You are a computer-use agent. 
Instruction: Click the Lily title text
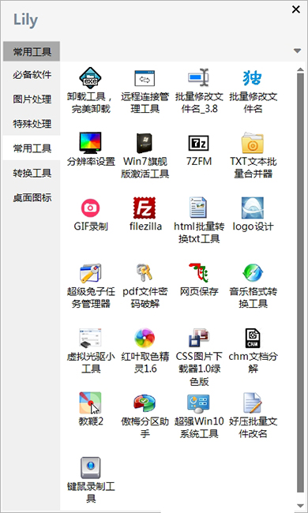25,21
